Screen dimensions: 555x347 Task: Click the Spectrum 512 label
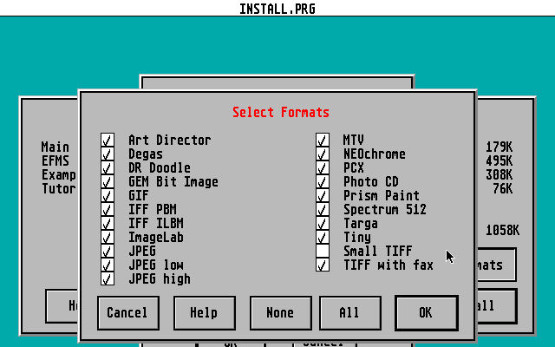tap(385, 209)
